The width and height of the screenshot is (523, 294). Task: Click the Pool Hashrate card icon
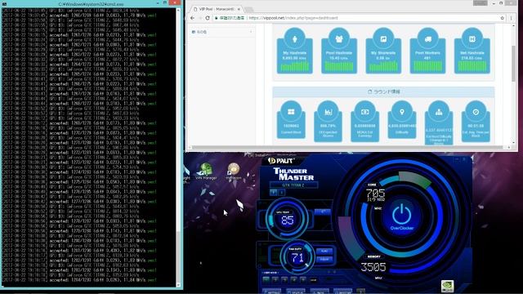click(339, 39)
